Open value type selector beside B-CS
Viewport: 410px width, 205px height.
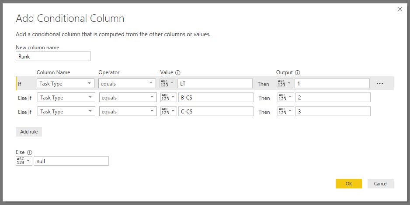[168, 98]
